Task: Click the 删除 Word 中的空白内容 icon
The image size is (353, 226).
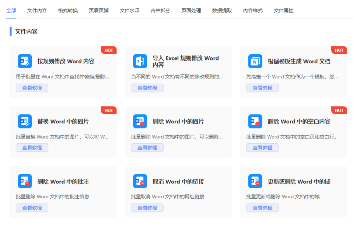Action: [255, 121]
